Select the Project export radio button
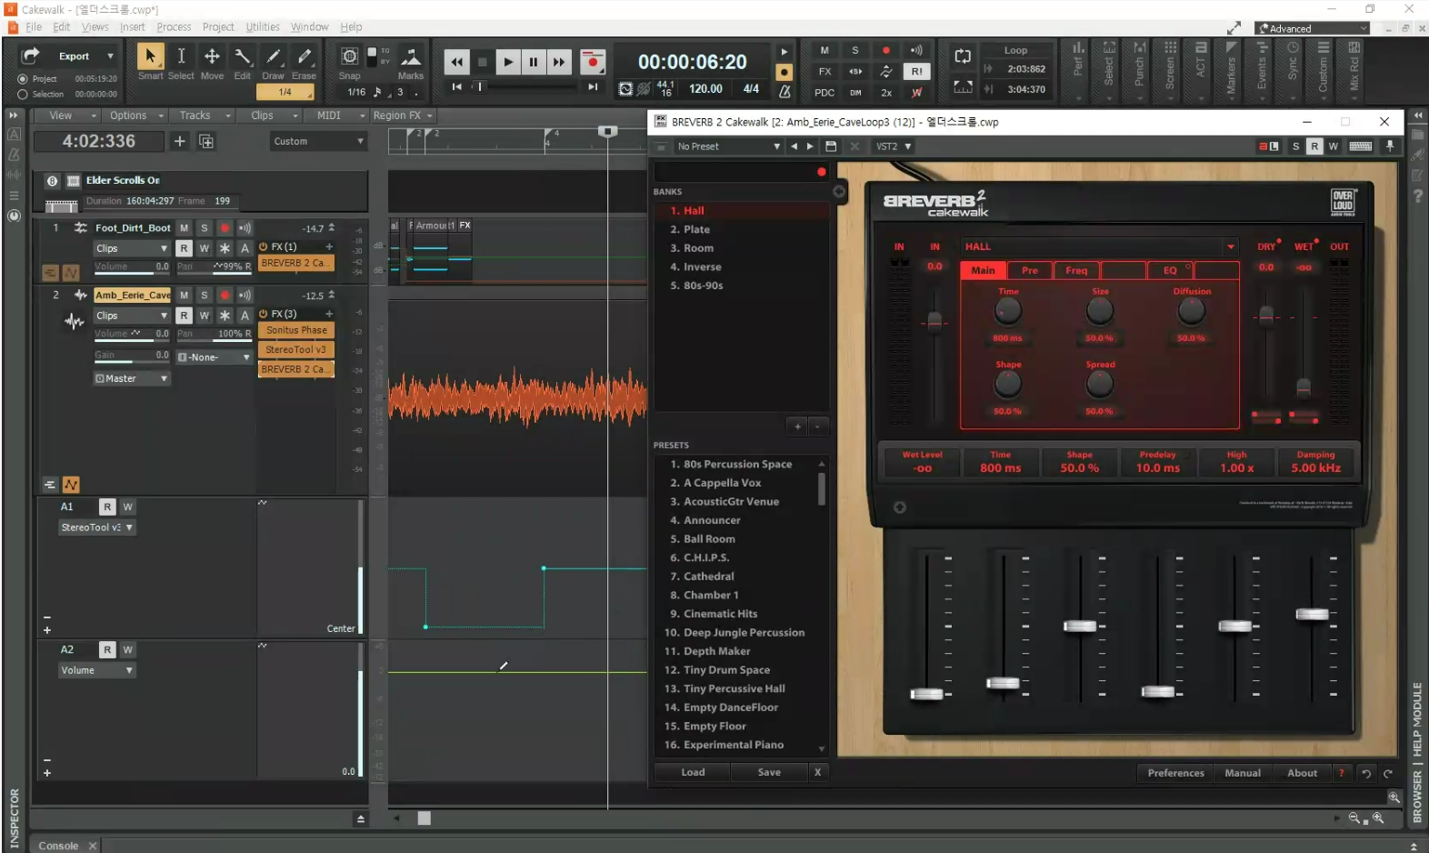The image size is (1429, 853). pyautogui.click(x=23, y=79)
